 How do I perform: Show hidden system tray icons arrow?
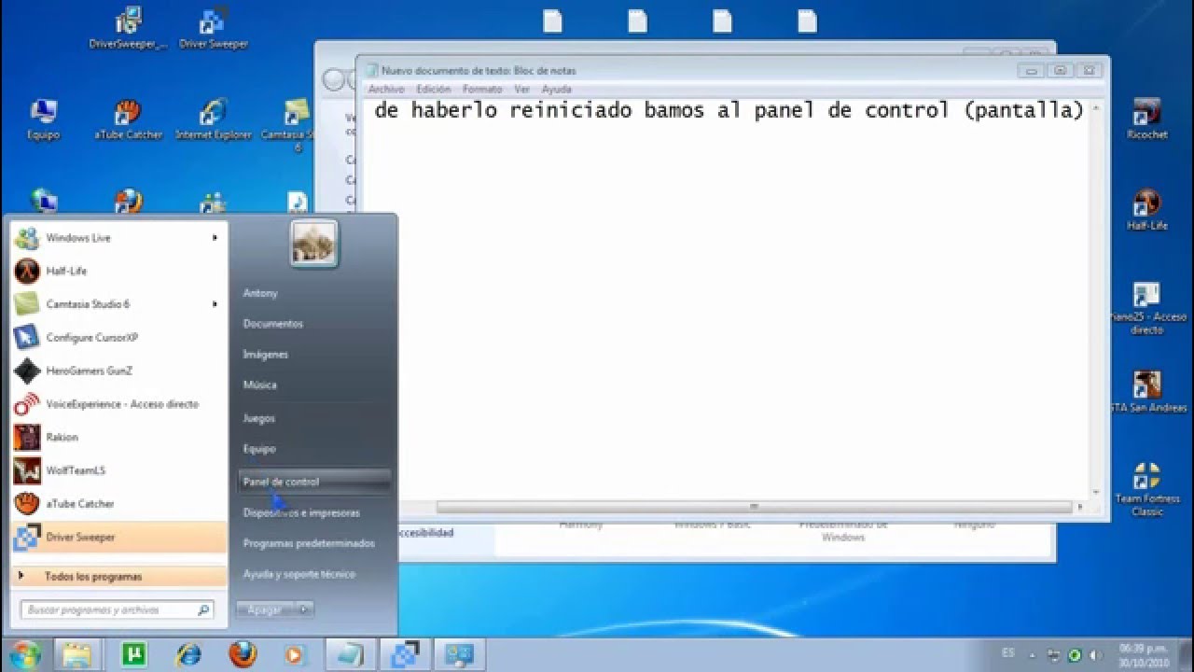click(1032, 655)
